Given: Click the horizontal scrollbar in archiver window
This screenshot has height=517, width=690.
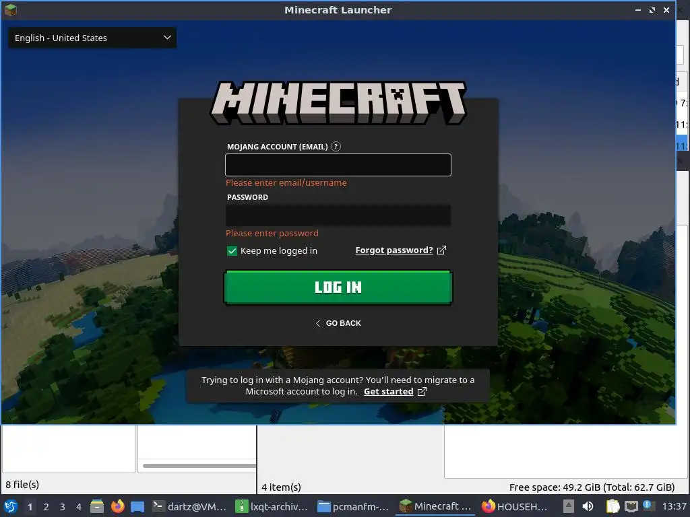Looking at the screenshot, I should (199, 466).
